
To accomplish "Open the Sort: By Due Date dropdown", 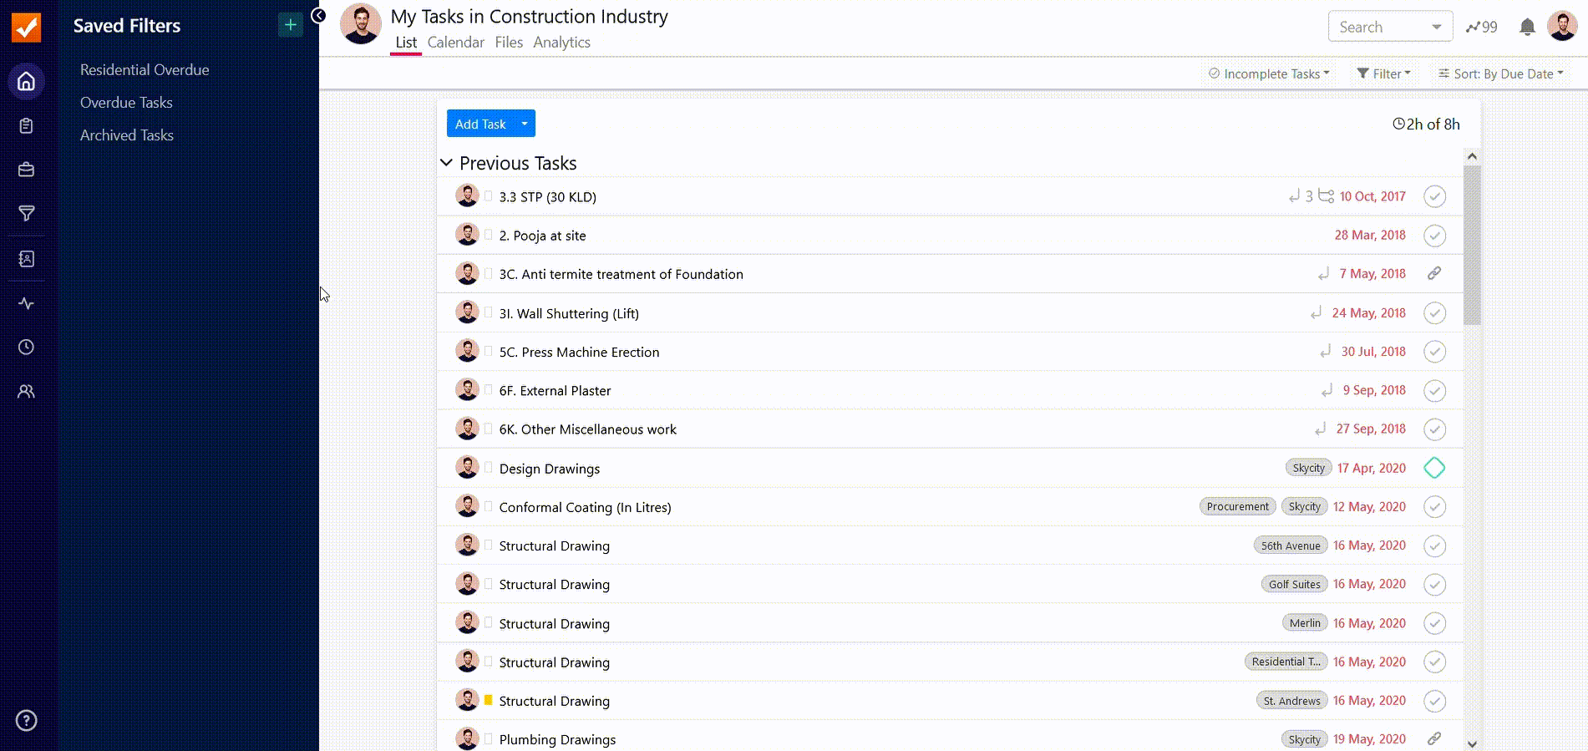I will (1500, 74).
